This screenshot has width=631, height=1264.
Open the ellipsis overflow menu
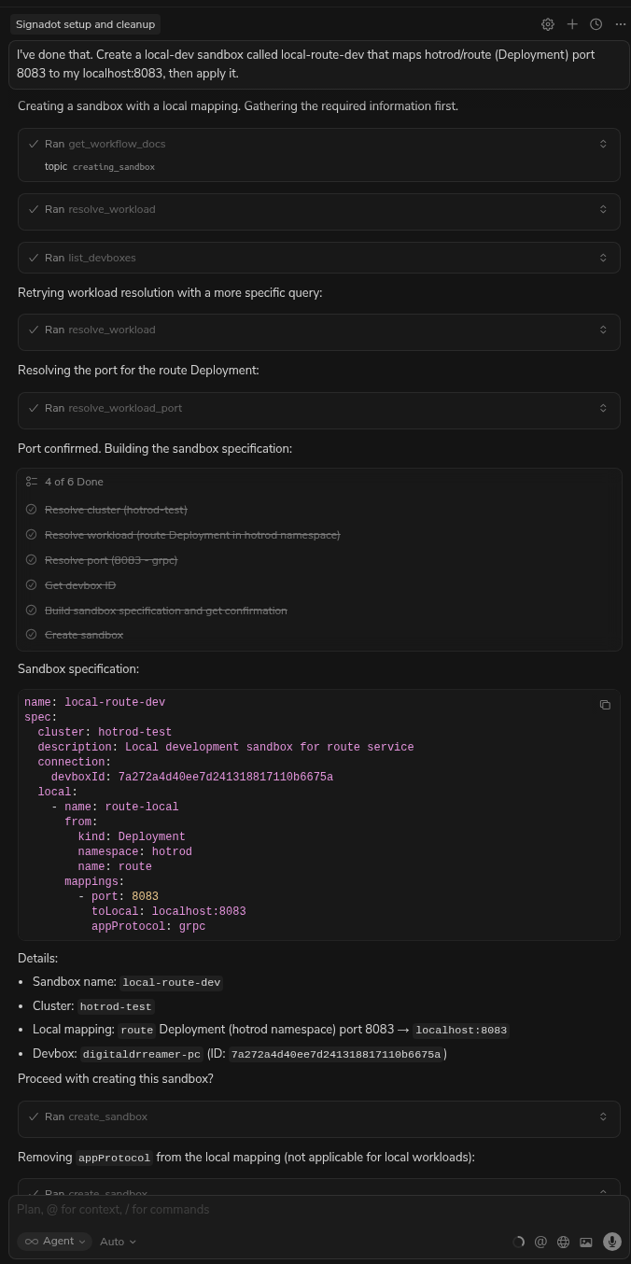click(x=620, y=24)
